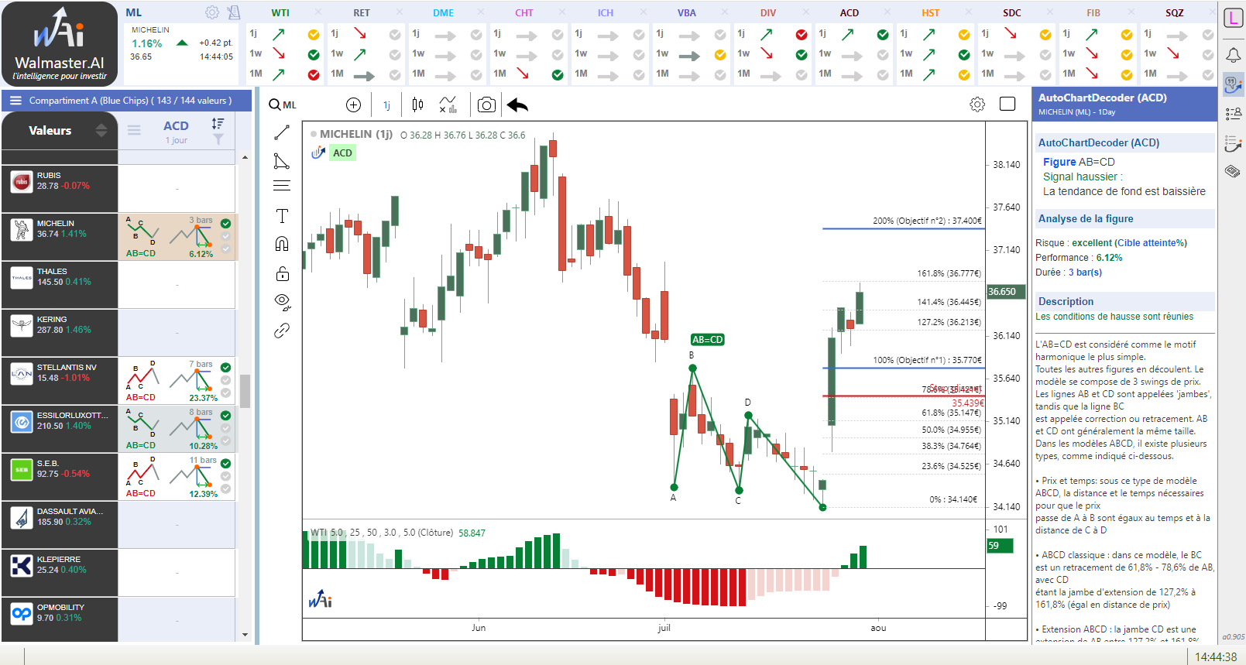Toggle MICHELIN row green check mark

click(x=225, y=223)
